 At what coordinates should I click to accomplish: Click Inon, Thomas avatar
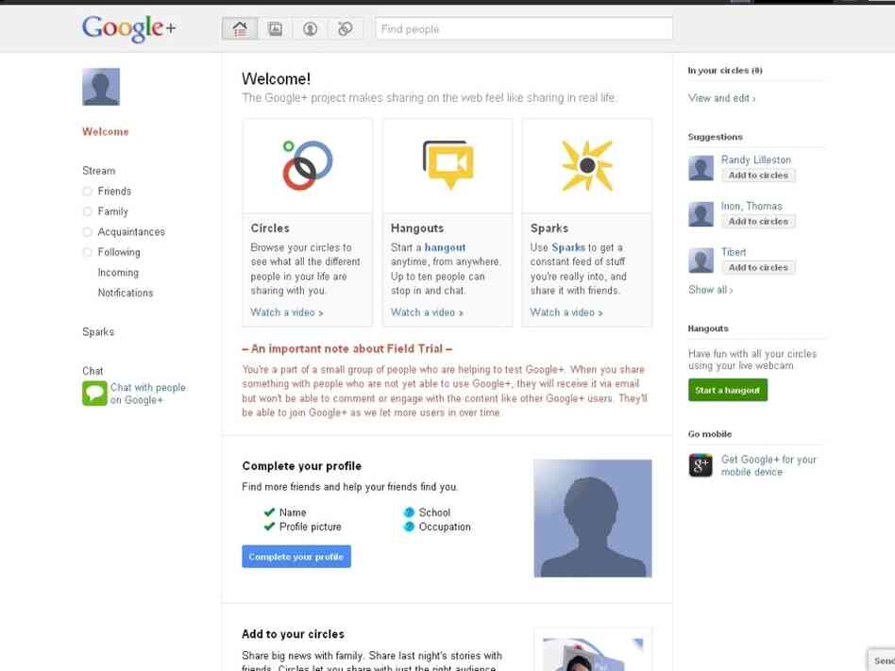pyautogui.click(x=701, y=214)
